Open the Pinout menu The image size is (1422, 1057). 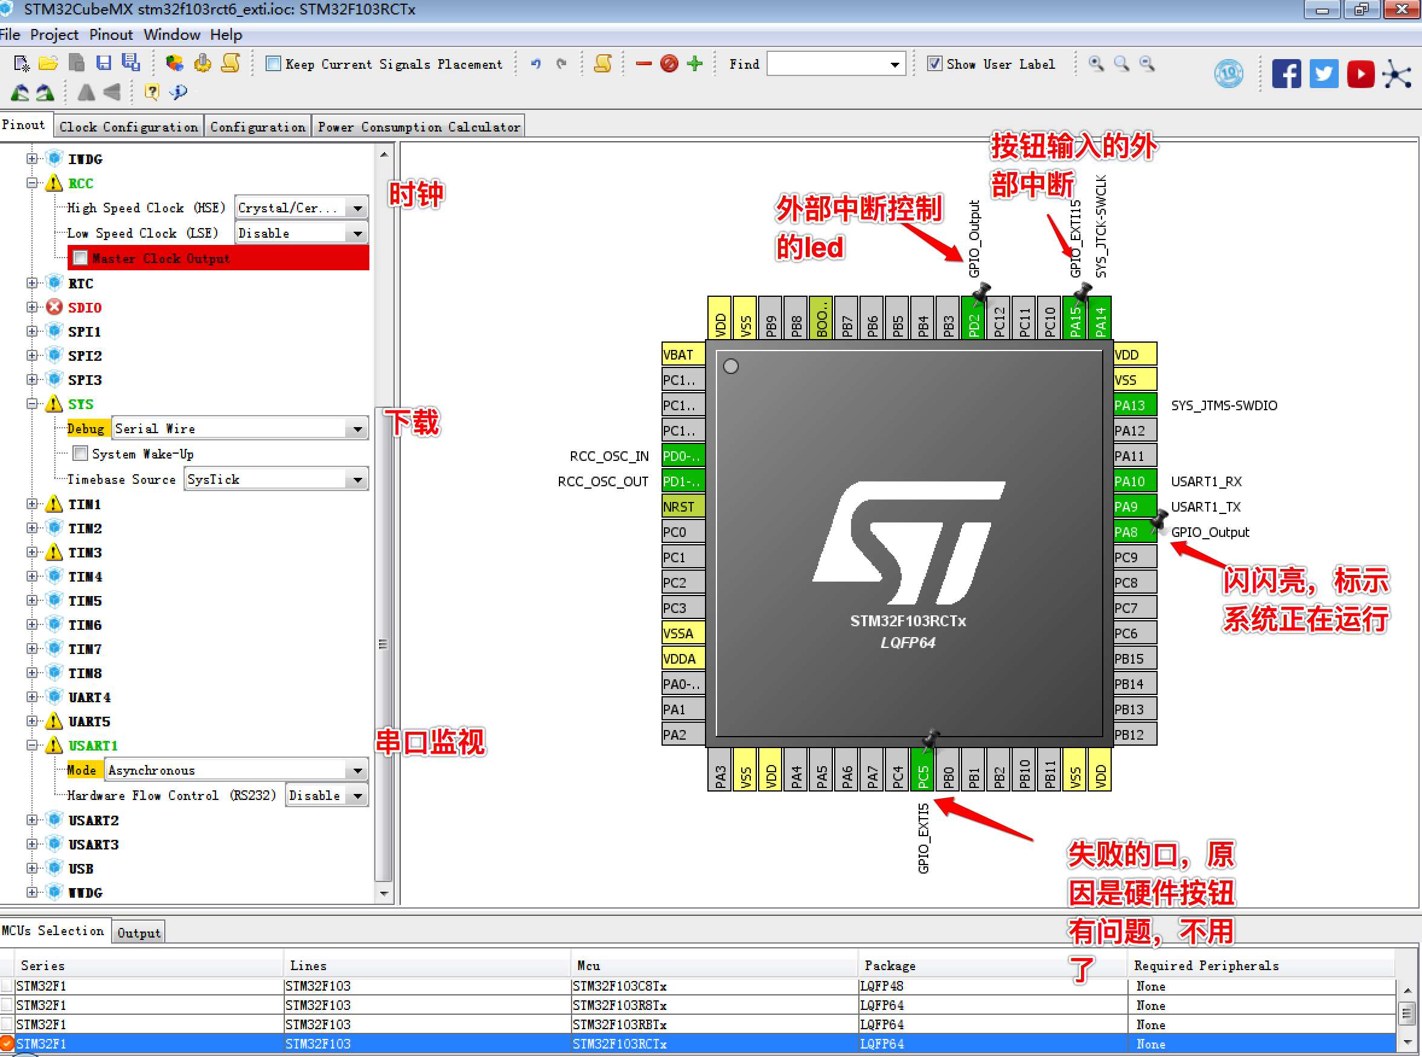[110, 34]
